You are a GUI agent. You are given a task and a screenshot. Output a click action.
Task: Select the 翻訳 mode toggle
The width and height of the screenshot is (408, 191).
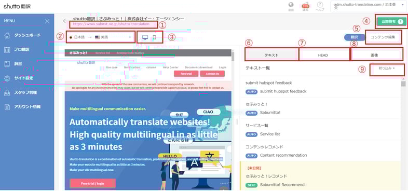pos(355,37)
